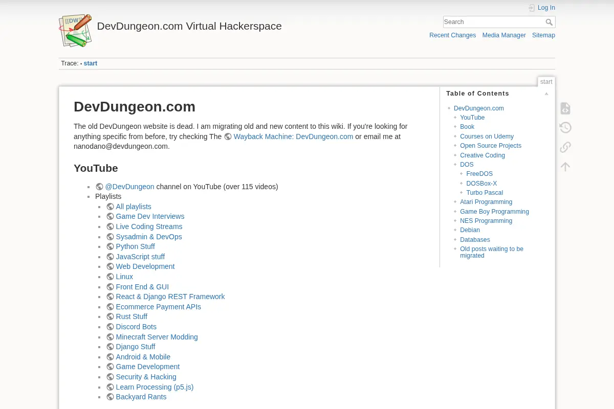Jump to Open Source Projects section

tap(491, 146)
